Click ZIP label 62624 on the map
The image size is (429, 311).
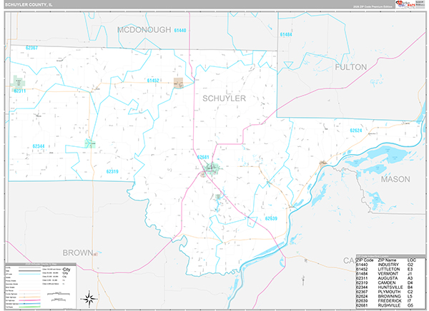point(356,131)
